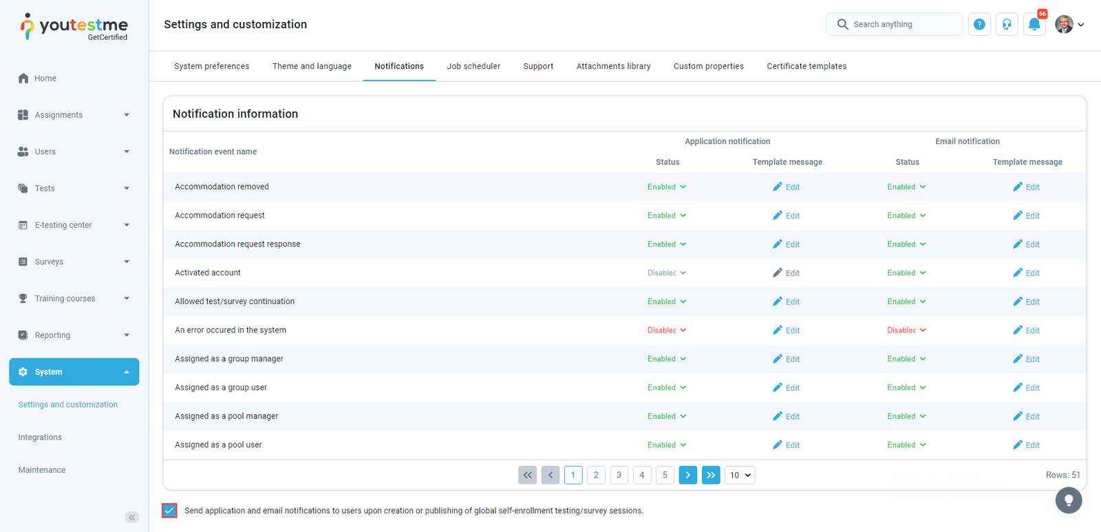
Task: Click the youtestme logo
Action: pos(74,27)
